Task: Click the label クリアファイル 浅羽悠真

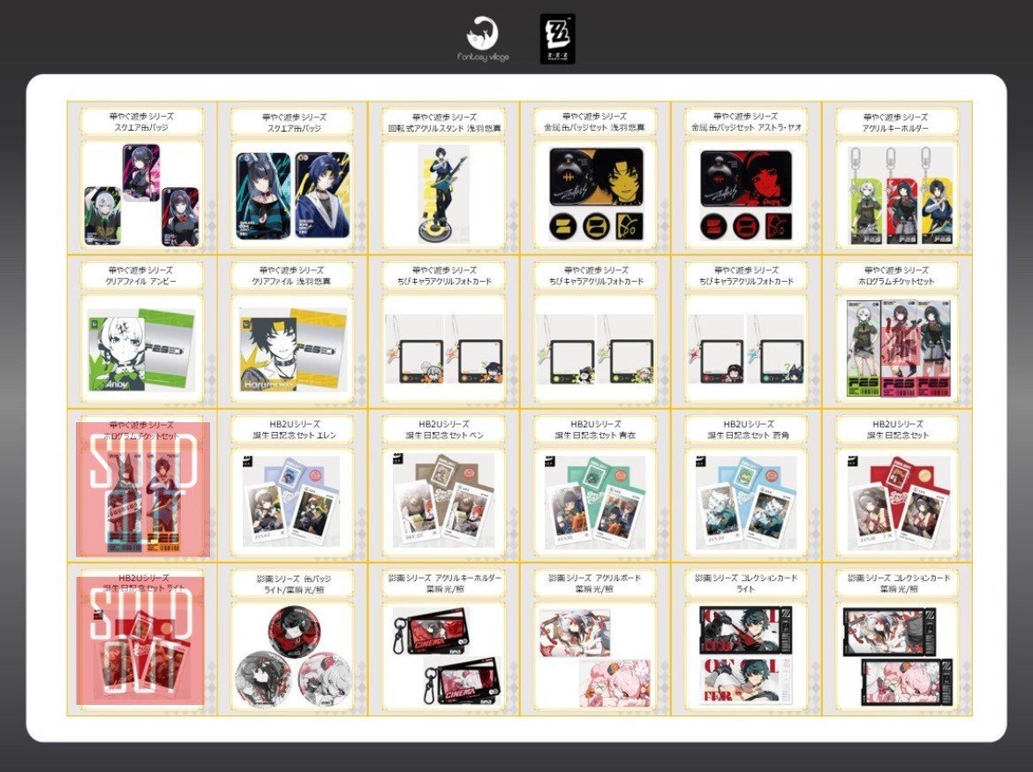Action: coord(292,282)
